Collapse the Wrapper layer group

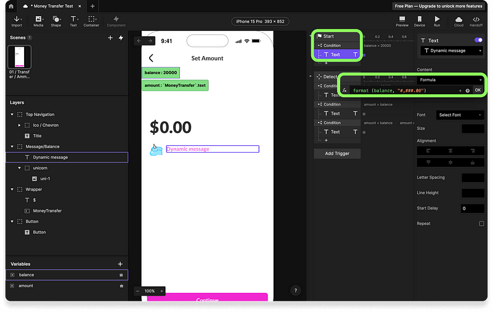[x=12, y=190]
